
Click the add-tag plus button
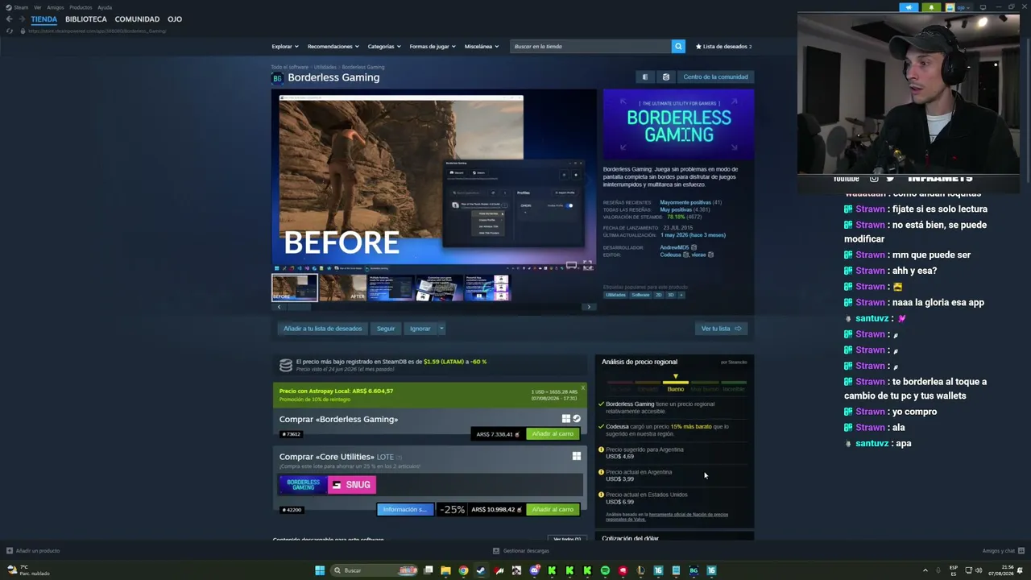point(681,295)
